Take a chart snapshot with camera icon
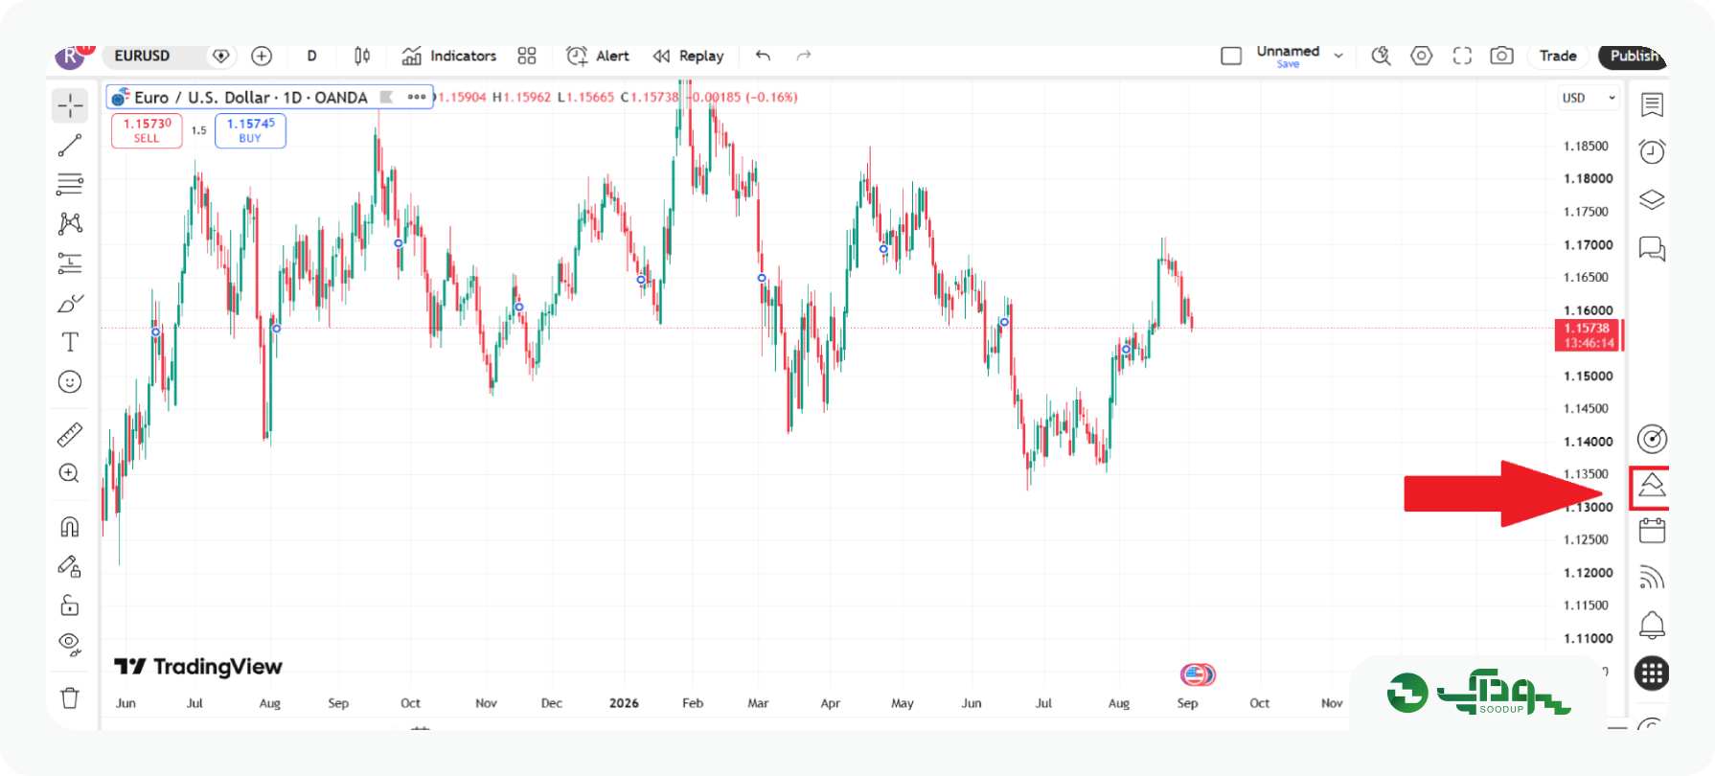This screenshot has height=776, width=1715. [1501, 56]
